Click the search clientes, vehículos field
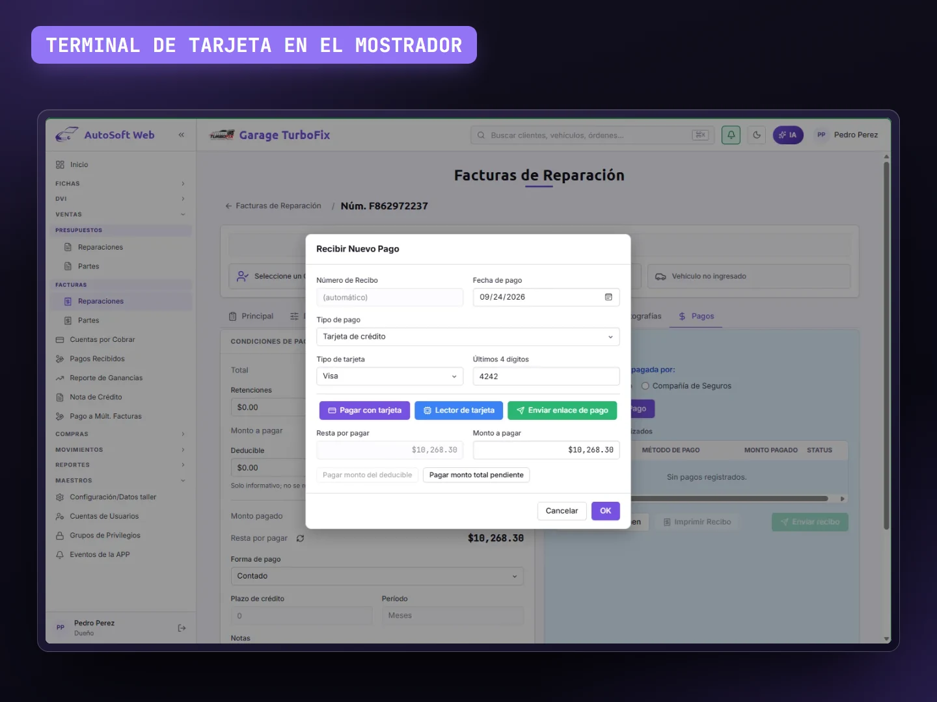937x702 pixels. [x=592, y=135]
